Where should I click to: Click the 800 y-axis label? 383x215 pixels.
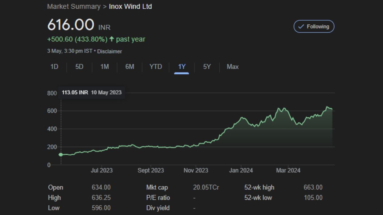click(52, 93)
